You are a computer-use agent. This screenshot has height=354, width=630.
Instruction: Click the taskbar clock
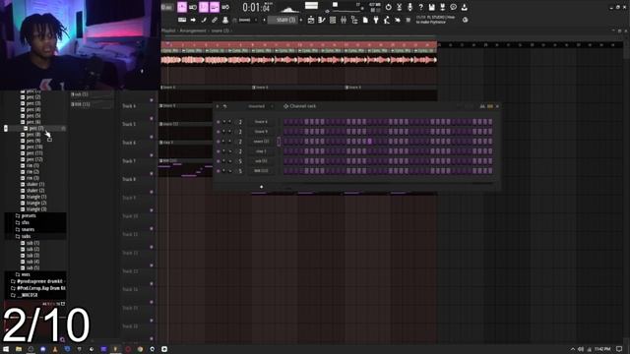click(602, 349)
